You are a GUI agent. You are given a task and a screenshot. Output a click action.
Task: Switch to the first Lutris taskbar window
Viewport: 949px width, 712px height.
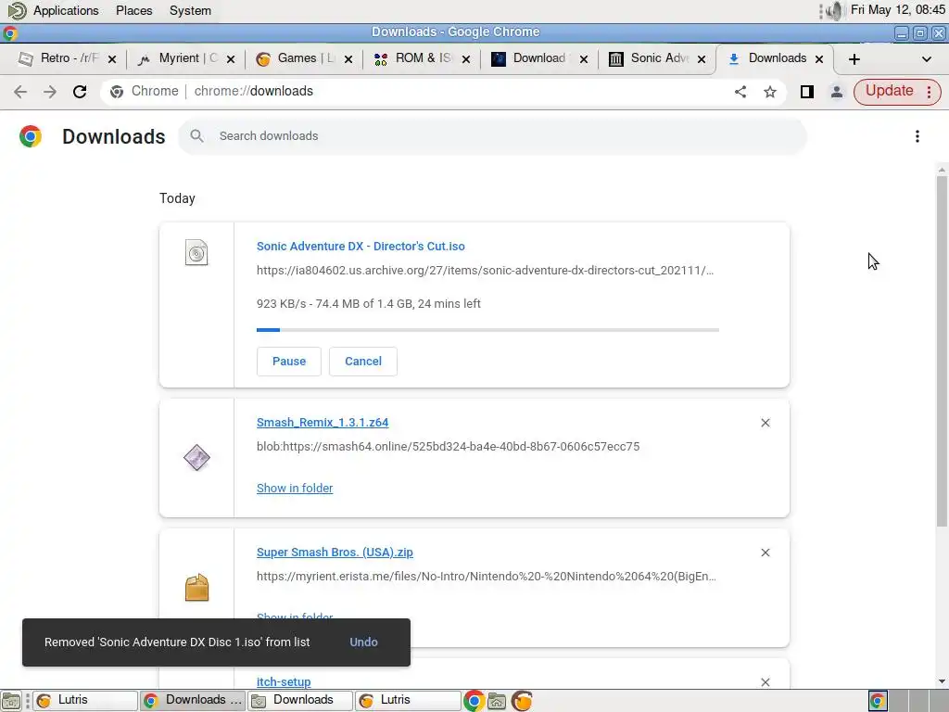coord(84,701)
